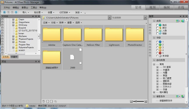The width and height of the screenshot is (189, 109).
Task: Pin the 预览 preview panel
Action: coord(36,61)
